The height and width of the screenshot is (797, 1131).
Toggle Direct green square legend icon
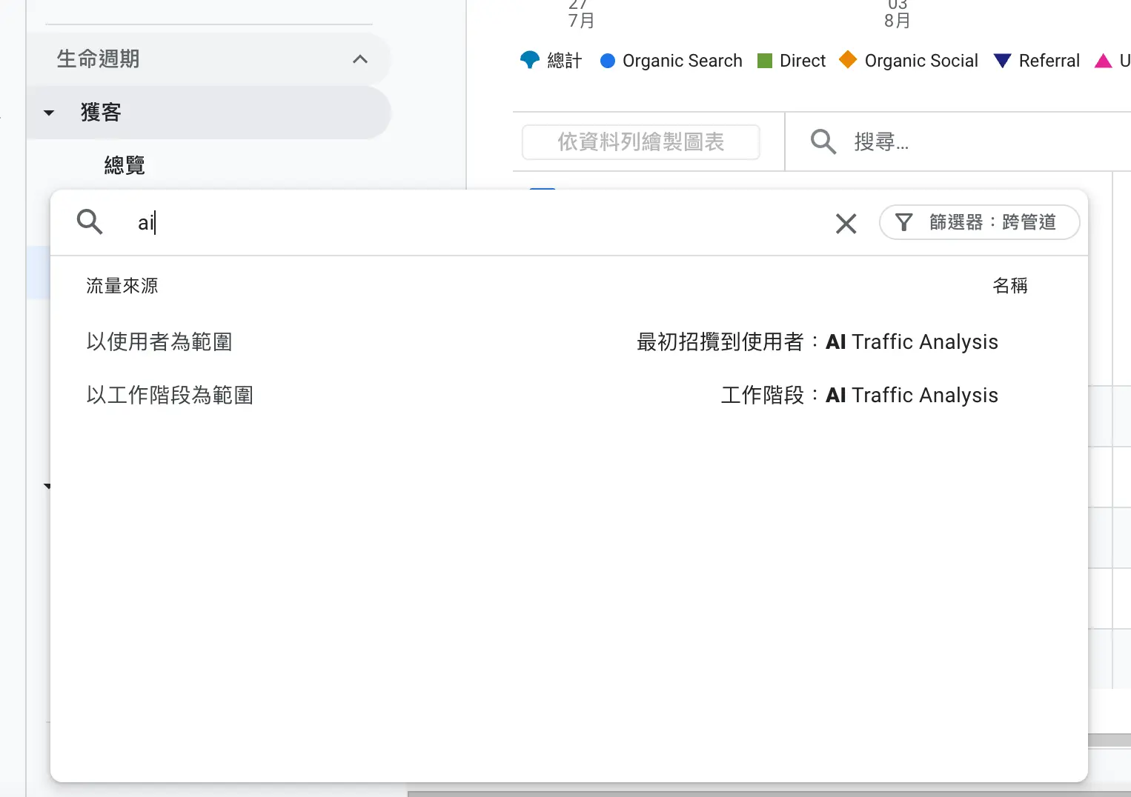(x=765, y=61)
